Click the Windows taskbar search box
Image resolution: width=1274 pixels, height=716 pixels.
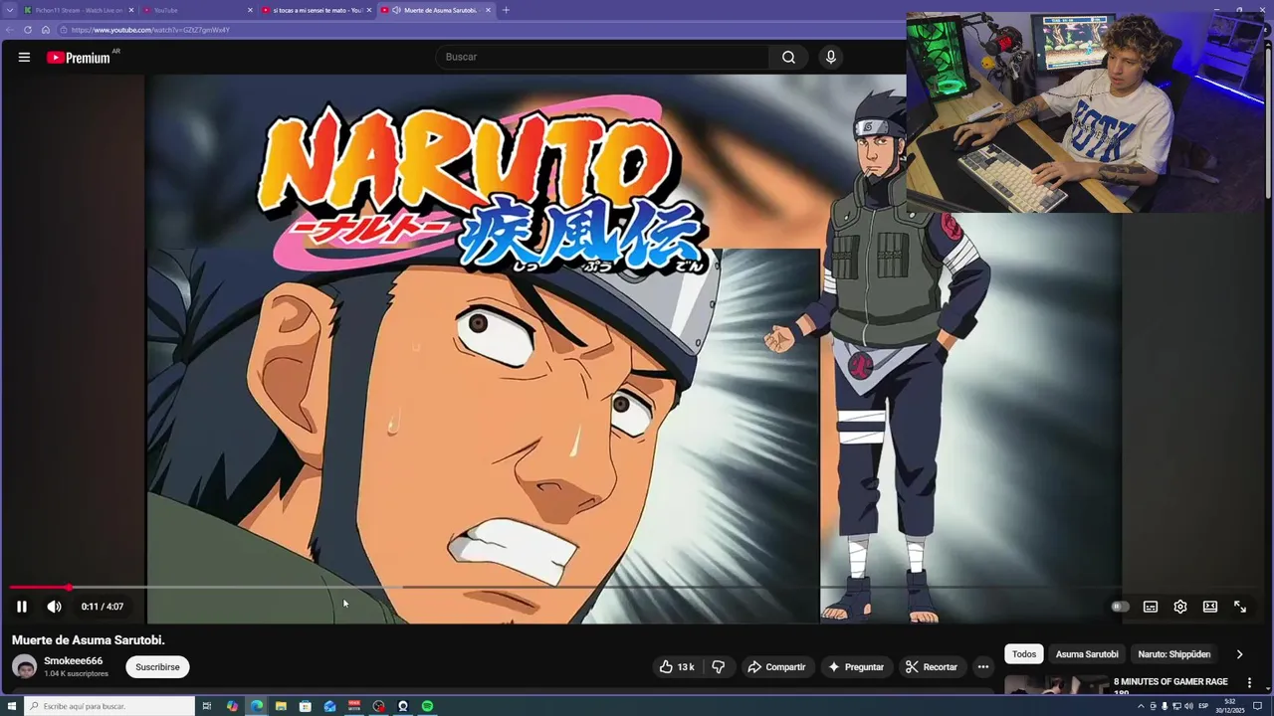(108, 706)
